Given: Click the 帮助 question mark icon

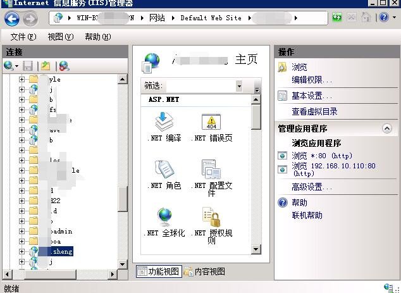Looking at the screenshot, I should pos(282,203).
